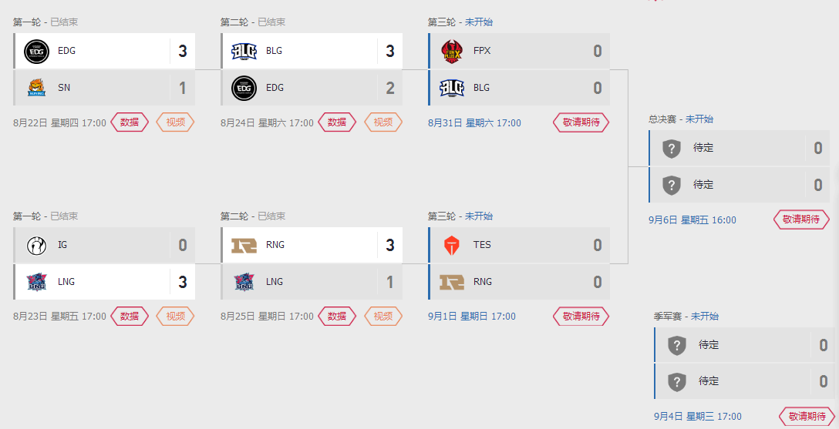The image size is (839, 429).
Task: Click RNG logo in third-round match
Action: tap(451, 282)
